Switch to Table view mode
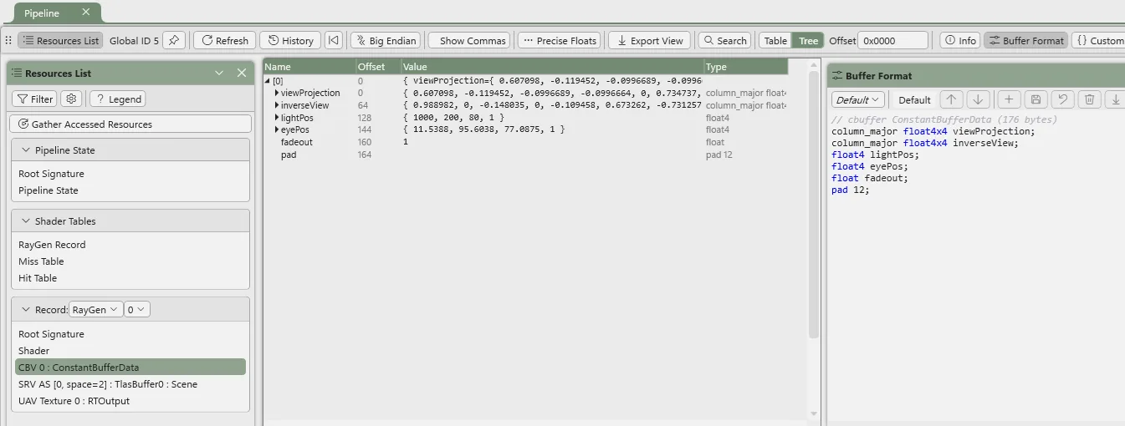The image size is (1125, 426). (x=775, y=40)
